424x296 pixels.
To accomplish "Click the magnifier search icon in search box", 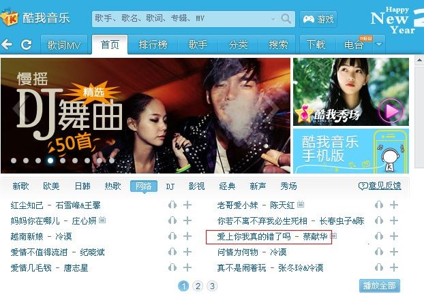I will 286,18.
